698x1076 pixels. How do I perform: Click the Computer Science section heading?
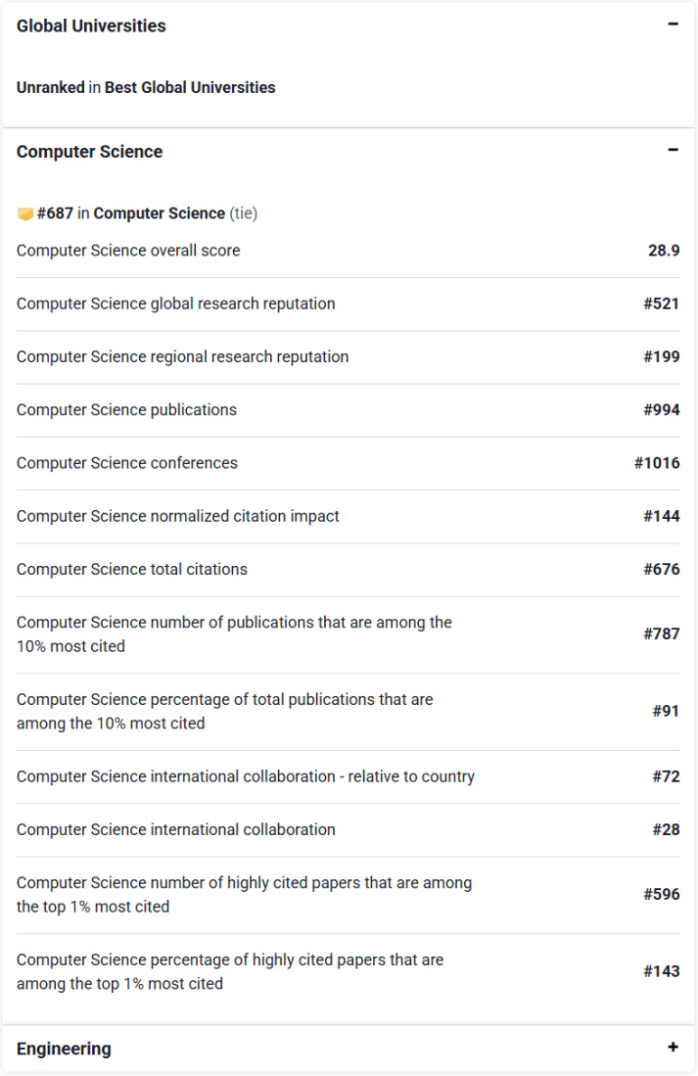coord(89,152)
